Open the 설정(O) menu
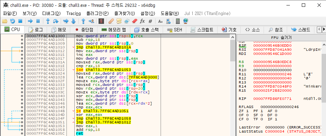Image resolution: width=326 pixels, height=136 pixels. pos(148,14)
